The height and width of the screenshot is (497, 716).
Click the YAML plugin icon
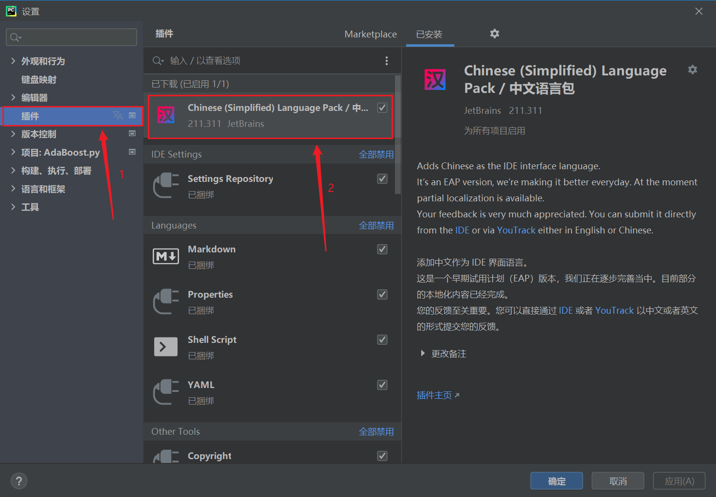[x=166, y=392]
